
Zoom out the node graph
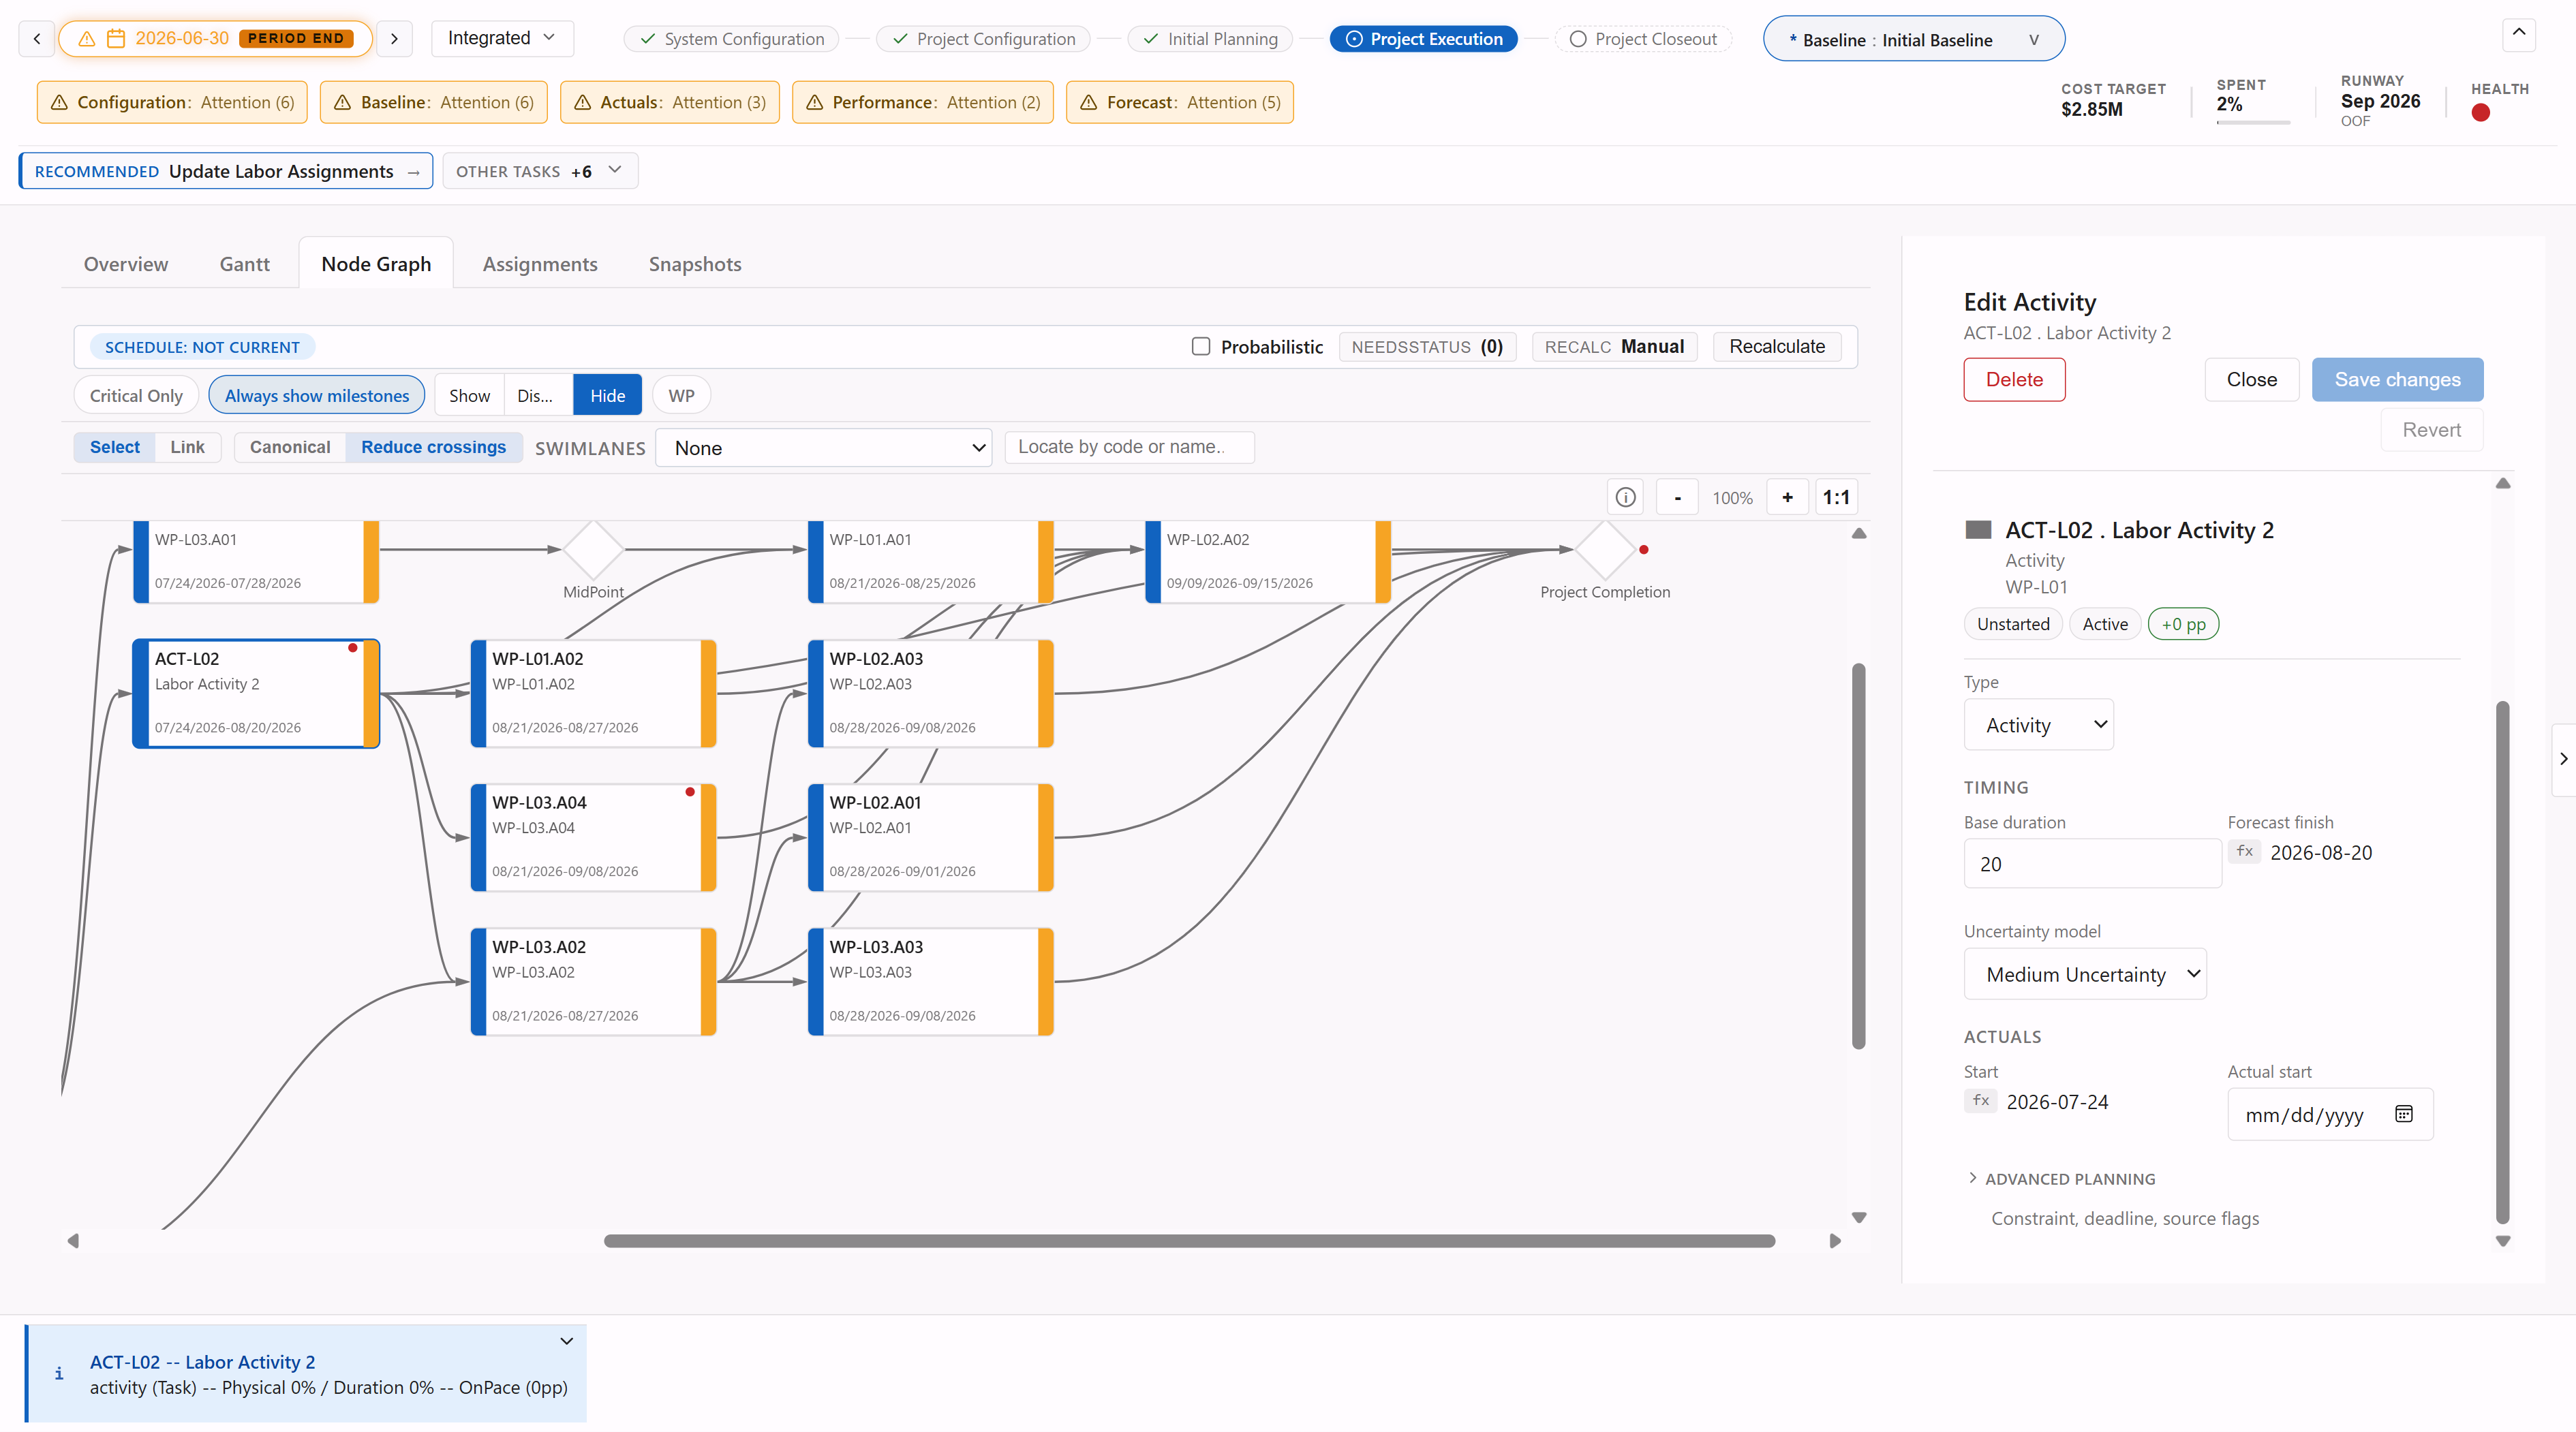point(1677,497)
